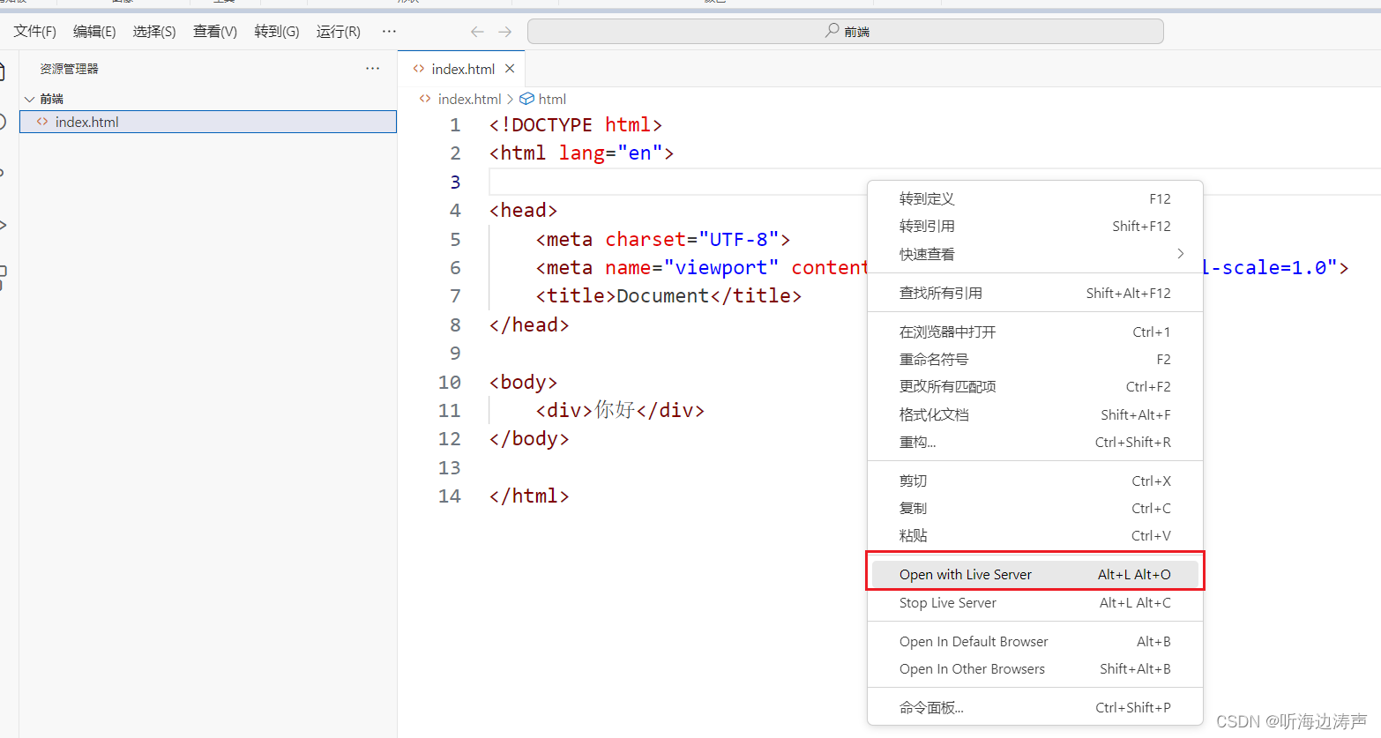Click line number 1 in gutter
Screen dimensions: 1381x738
coord(455,125)
